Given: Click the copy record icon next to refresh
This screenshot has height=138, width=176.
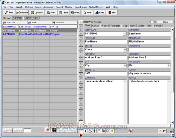Looking at the screenshot, I should point(103,131).
